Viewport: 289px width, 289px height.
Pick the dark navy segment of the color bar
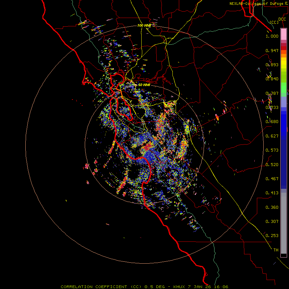click(284, 164)
